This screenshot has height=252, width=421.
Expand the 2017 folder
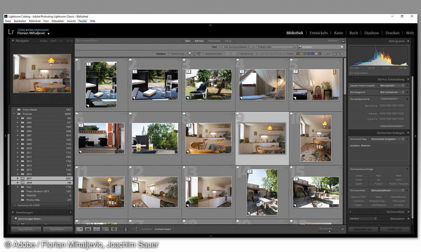pos(18,178)
